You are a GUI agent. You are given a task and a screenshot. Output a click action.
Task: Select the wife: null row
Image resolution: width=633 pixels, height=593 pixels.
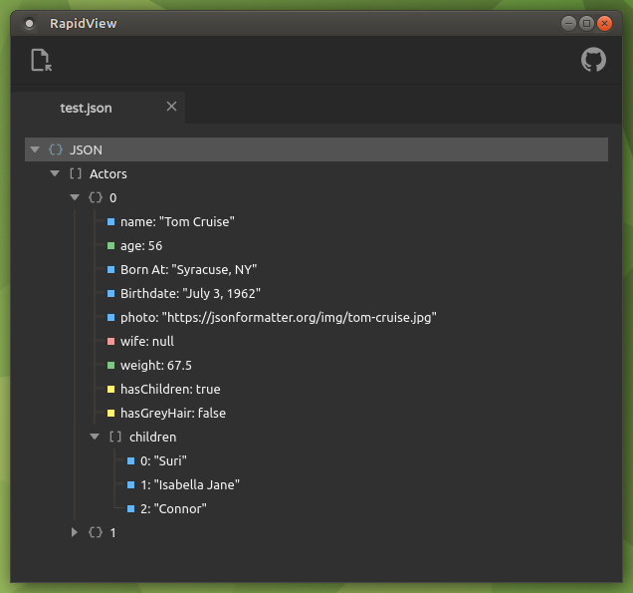pyautogui.click(x=147, y=341)
